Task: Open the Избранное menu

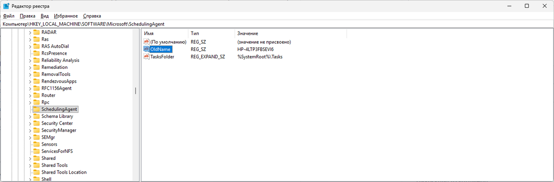Action: pos(66,16)
